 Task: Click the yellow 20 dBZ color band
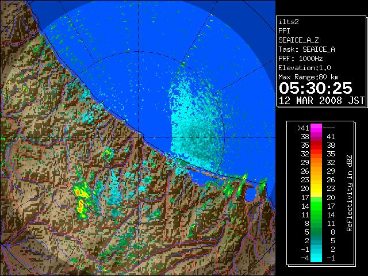click(x=316, y=189)
